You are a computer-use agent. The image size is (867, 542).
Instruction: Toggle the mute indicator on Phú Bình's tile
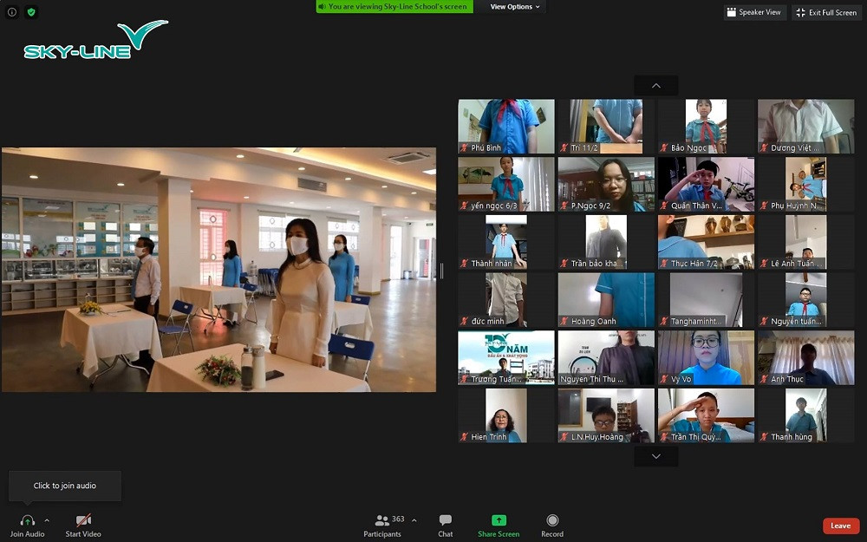point(464,147)
